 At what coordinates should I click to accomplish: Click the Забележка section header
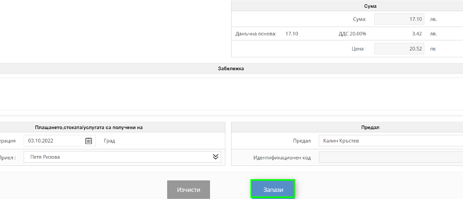pos(231,68)
